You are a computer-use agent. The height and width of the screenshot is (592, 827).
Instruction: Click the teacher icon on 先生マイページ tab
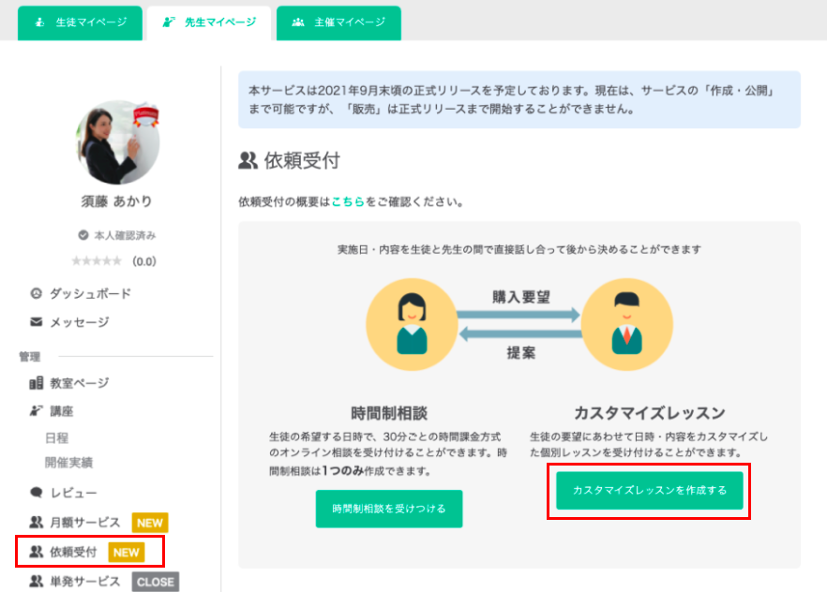[x=169, y=22]
